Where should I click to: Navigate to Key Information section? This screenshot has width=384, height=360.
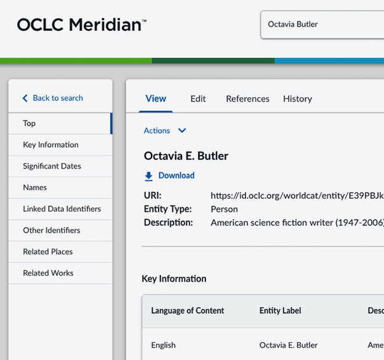pos(50,145)
